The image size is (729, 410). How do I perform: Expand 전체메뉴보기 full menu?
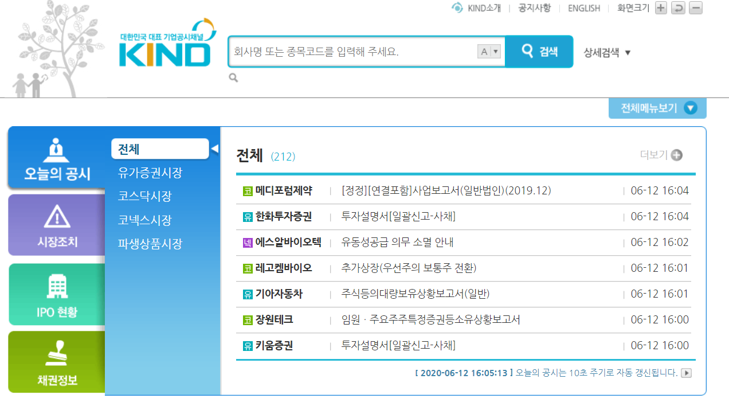(x=657, y=108)
